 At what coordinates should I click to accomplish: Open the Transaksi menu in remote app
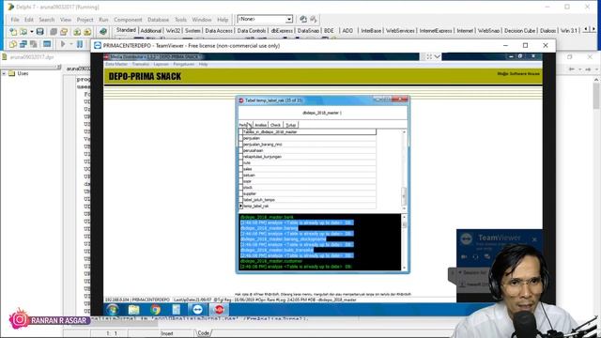pos(141,64)
